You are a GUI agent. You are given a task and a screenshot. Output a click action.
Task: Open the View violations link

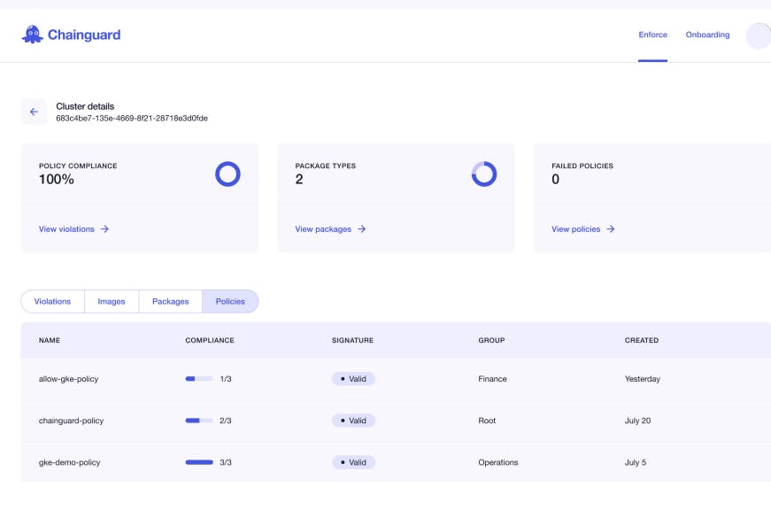coord(66,229)
